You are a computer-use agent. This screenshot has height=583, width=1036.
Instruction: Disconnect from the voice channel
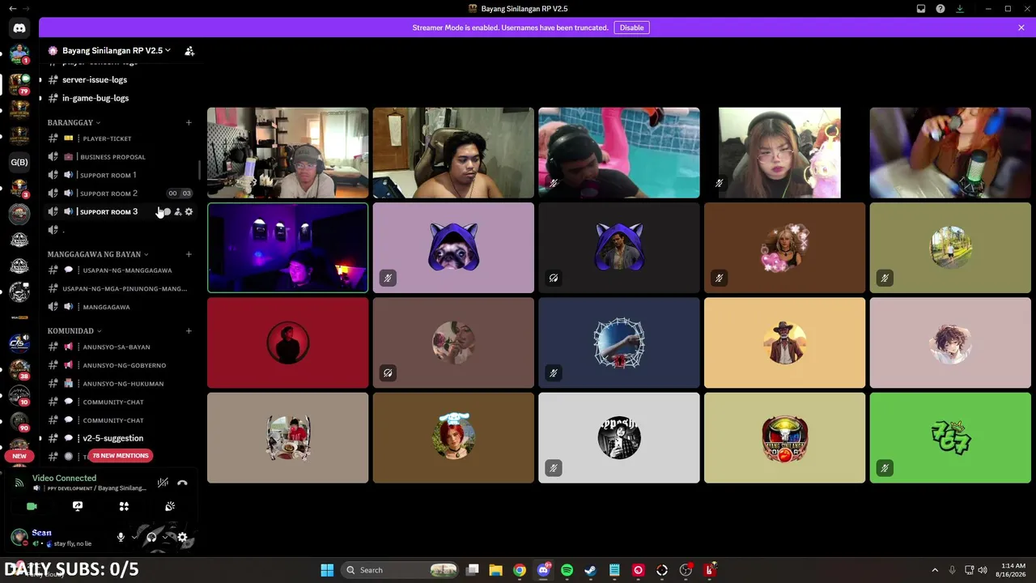(182, 483)
